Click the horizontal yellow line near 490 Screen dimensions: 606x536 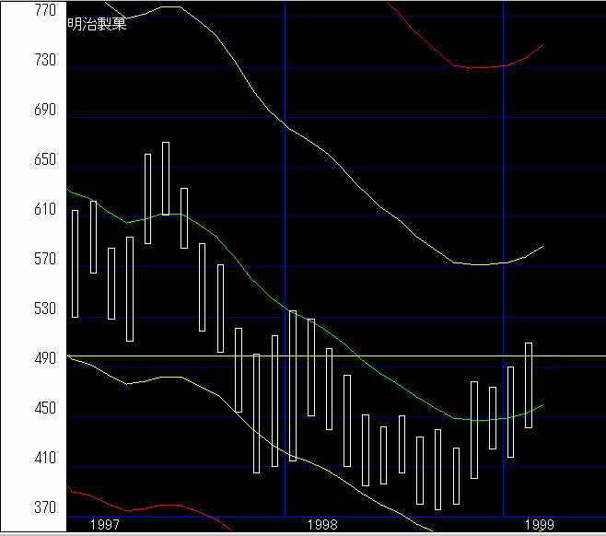pyautogui.click(x=571, y=355)
